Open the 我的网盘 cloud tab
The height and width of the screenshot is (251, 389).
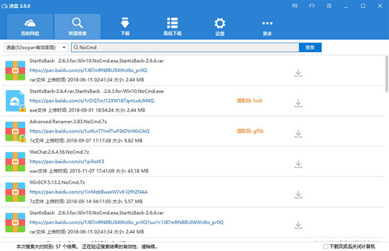coord(30,26)
